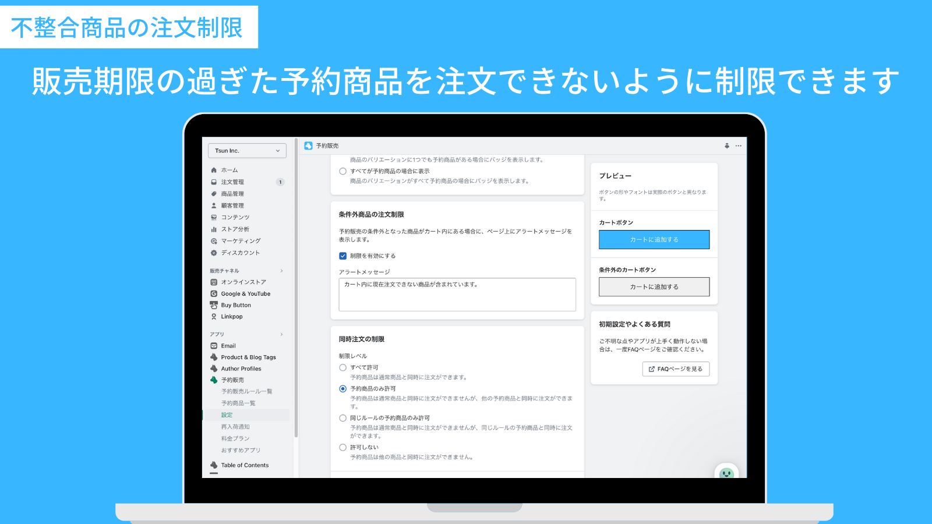
Task: Open ストア分析 bar chart icon
Action: click(x=214, y=229)
